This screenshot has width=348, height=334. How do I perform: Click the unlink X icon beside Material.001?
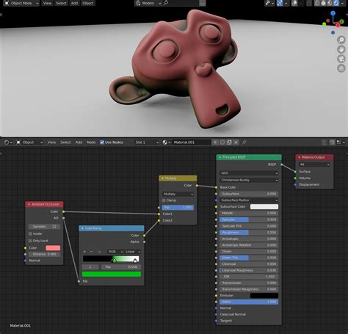point(236,142)
